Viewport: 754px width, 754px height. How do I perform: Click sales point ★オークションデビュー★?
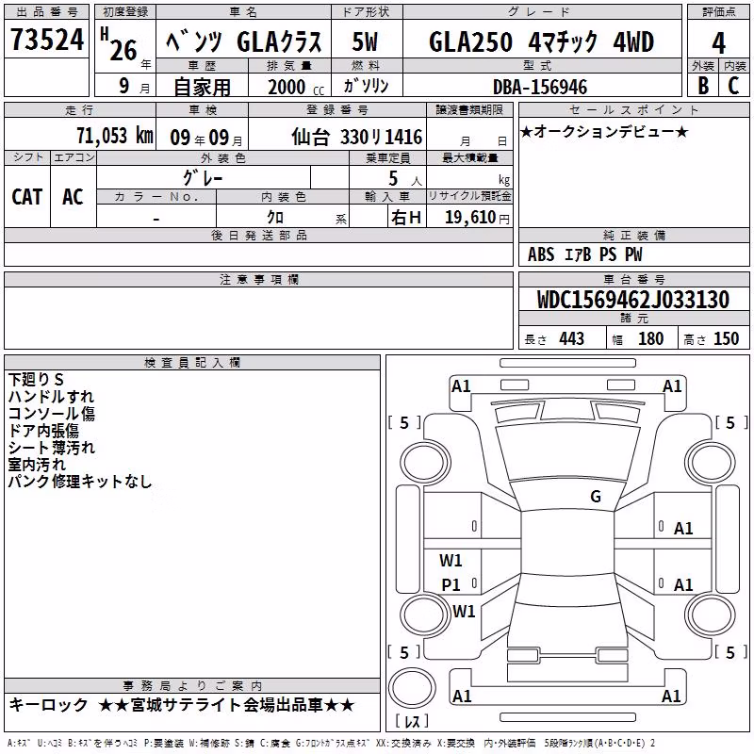pyautogui.click(x=604, y=131)
